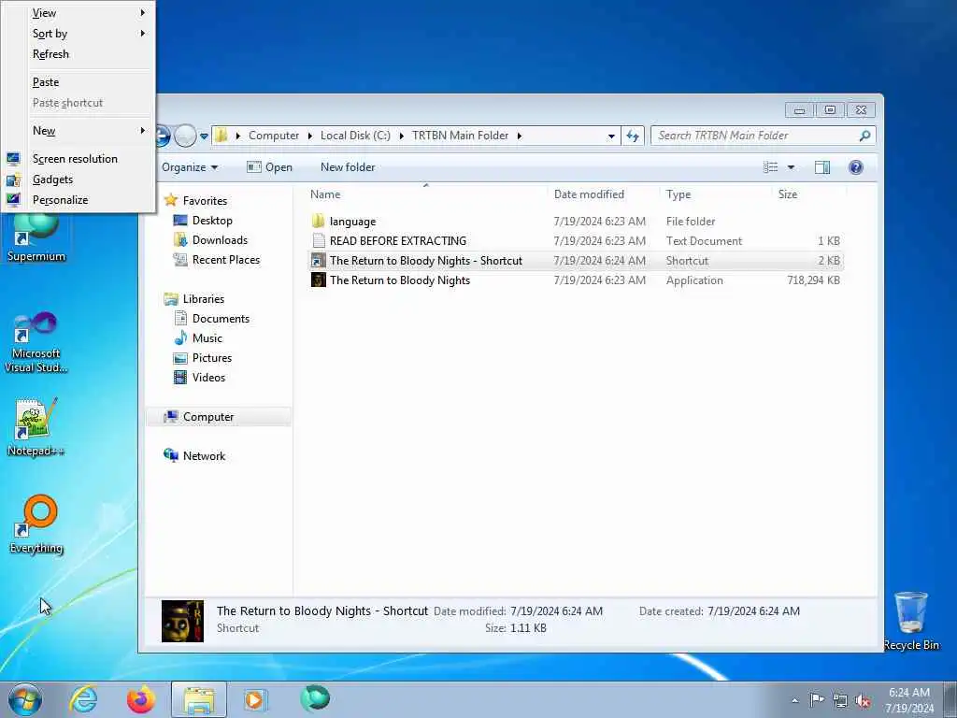The width and height of the screenshot is (957, 718).
Task: Open the Organize dropdown menu
Action: [190, 167]
